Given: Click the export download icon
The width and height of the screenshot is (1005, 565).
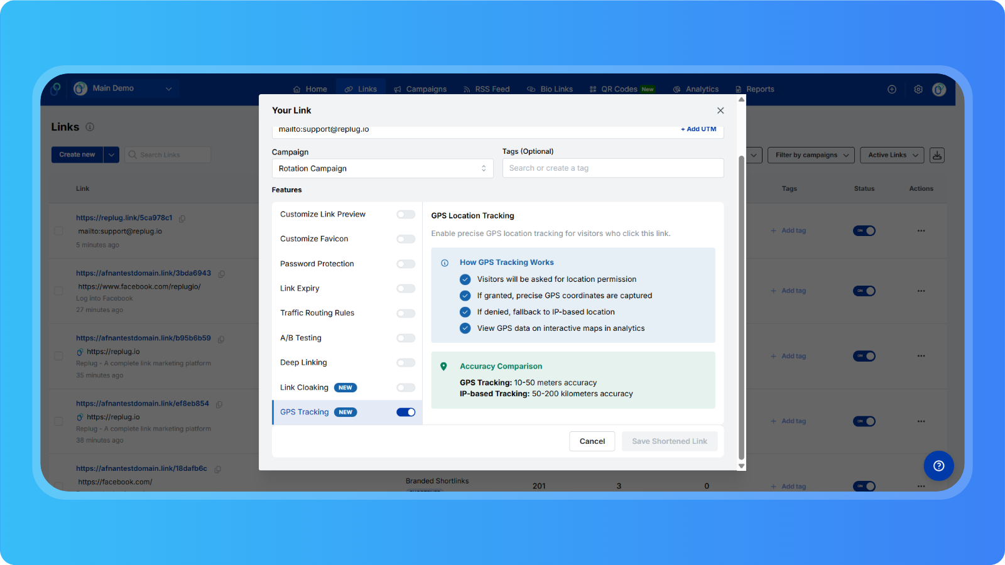Looking at the screenshot, I should [x=937, y=155].
